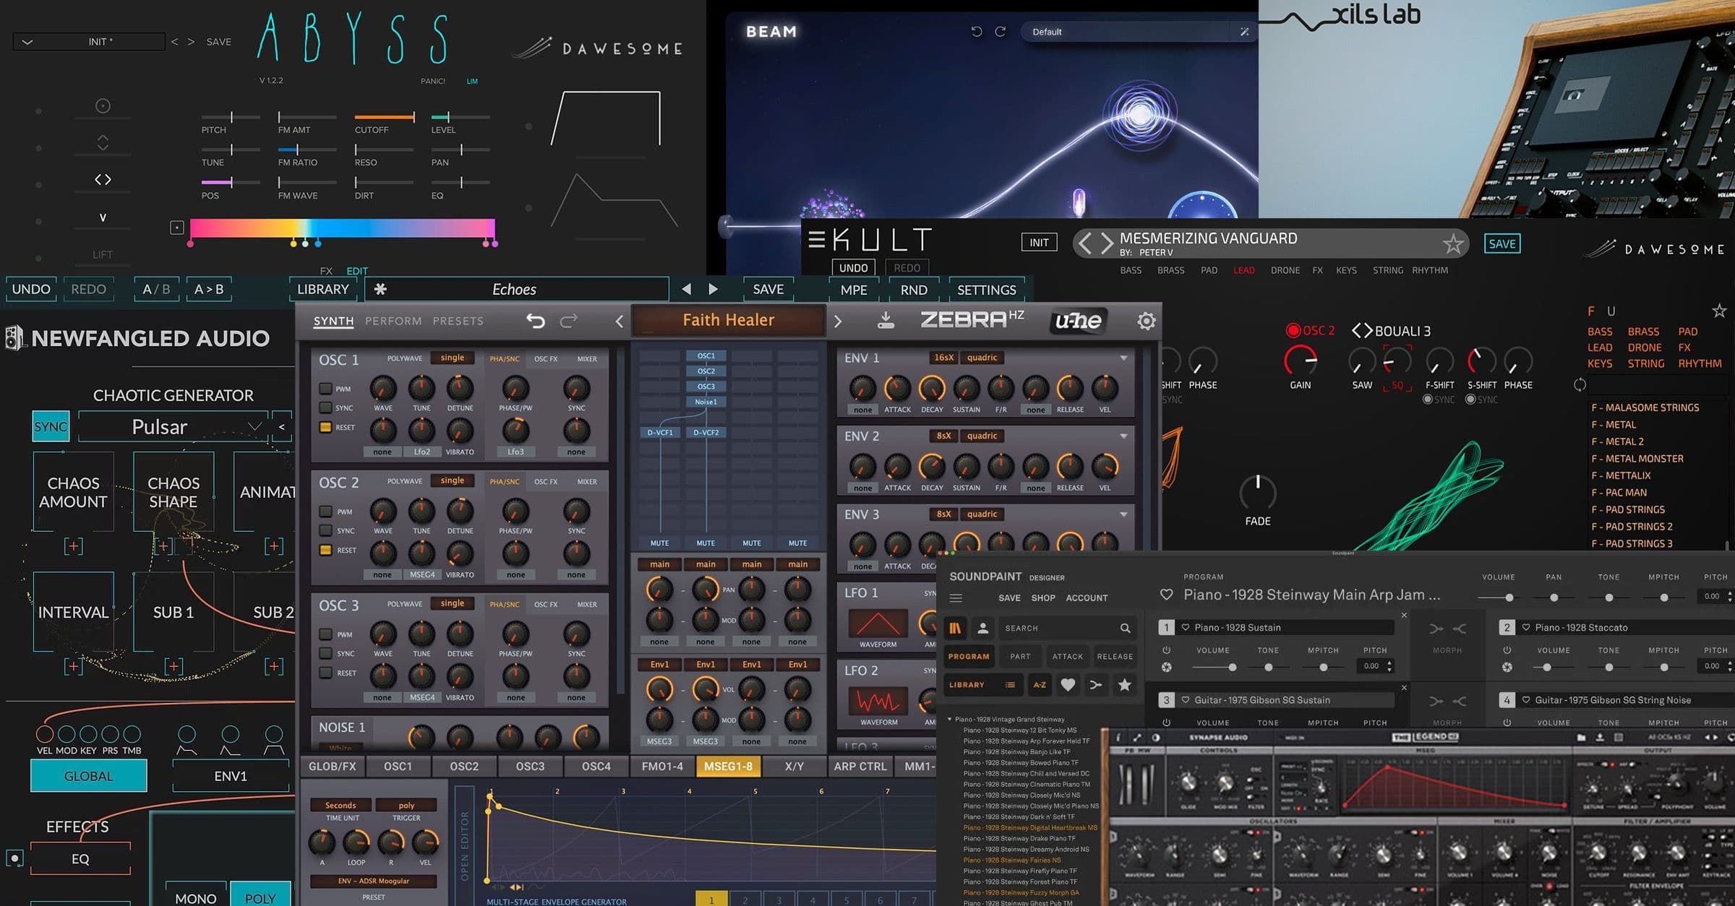
Task: Expand ENV 1 options arrow
Action: pyautogui.click(x=1123, y=358)
